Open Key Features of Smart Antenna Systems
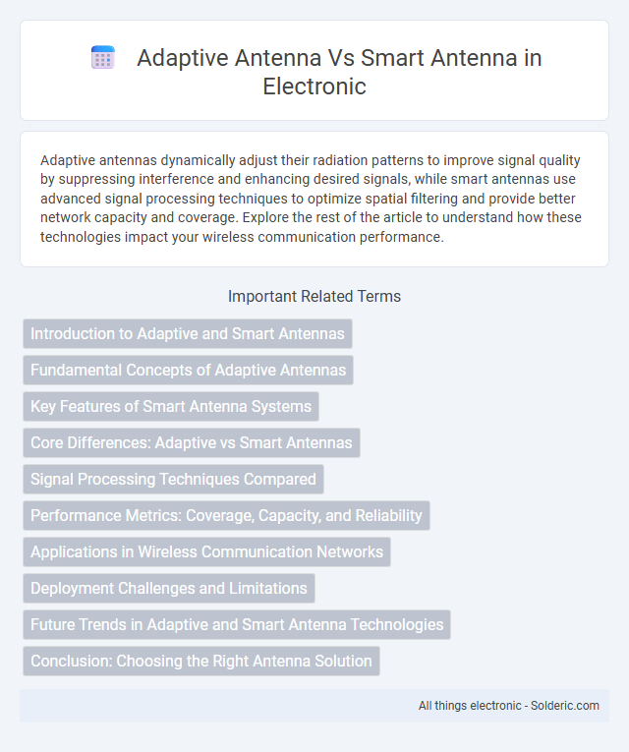The width and height of the screenshot is (629, 752). pyautogui.click(x=171, y=406)
